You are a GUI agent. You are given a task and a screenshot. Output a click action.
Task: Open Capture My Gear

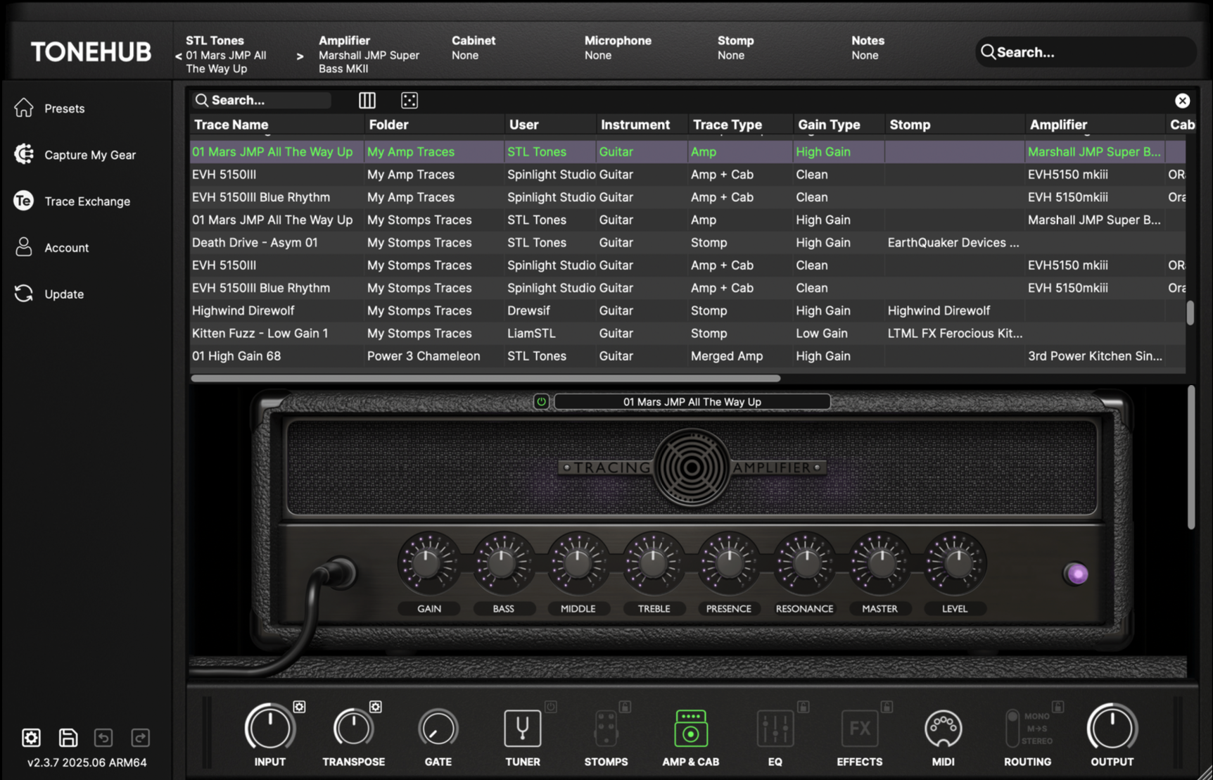point(75,155)
